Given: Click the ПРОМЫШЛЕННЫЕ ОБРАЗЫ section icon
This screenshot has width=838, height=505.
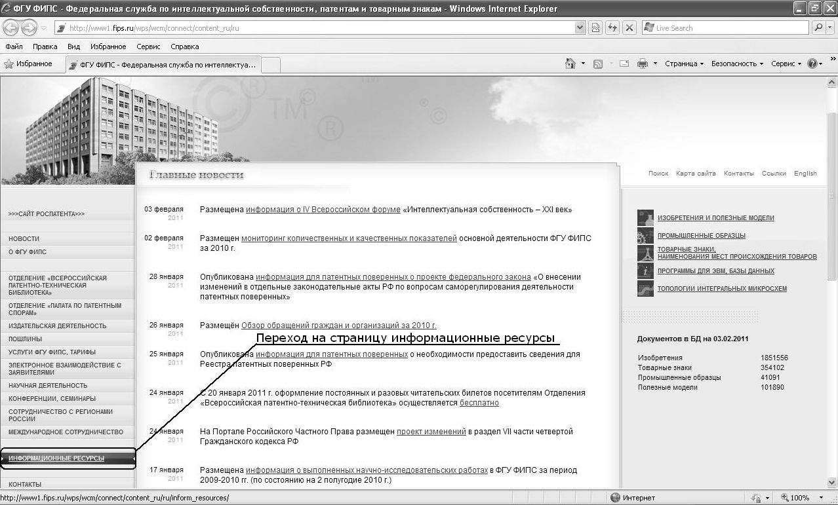Looking at the screenshot, I should pos(645,235).
